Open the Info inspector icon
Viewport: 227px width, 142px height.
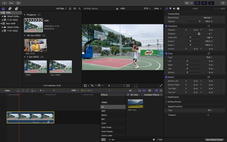[x=179, y=8]
